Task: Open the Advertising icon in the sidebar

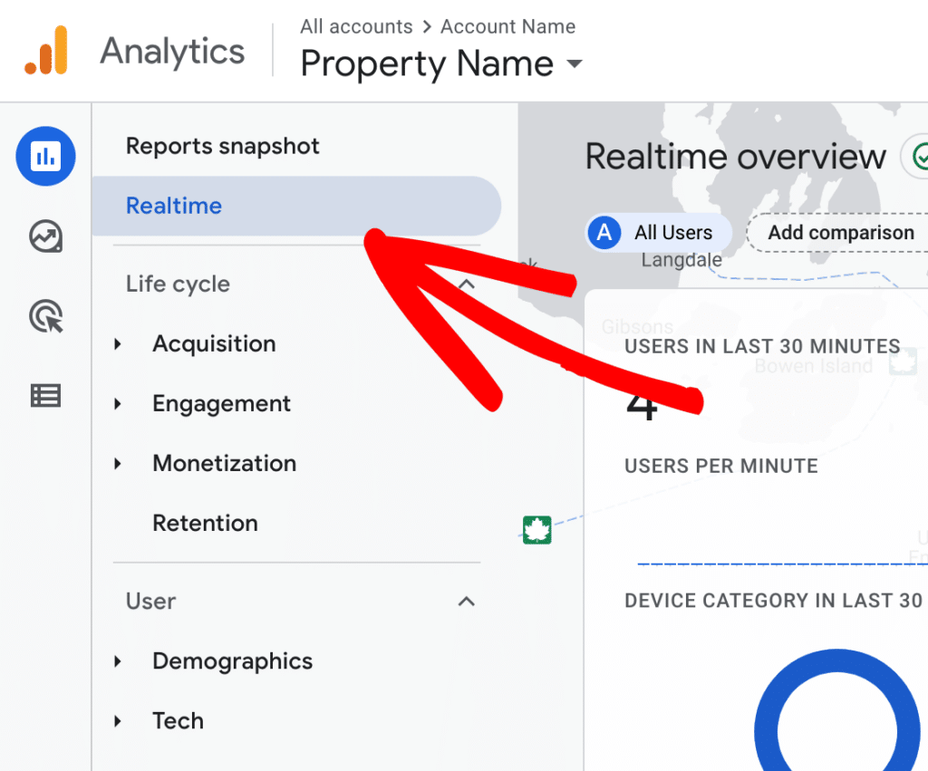Action: [x=45, y=316]
